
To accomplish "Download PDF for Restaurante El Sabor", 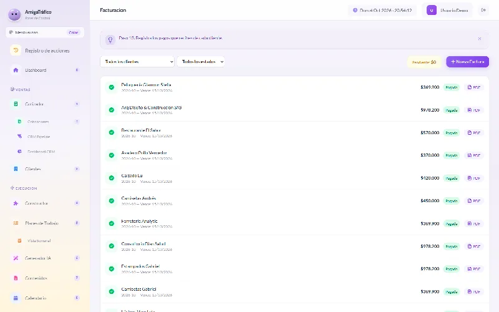I will [x=473, y=133].
